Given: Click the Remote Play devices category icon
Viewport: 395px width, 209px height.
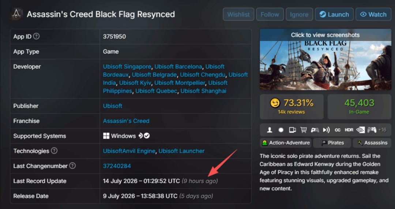Looking at the screenshot, I should [292, 130].
